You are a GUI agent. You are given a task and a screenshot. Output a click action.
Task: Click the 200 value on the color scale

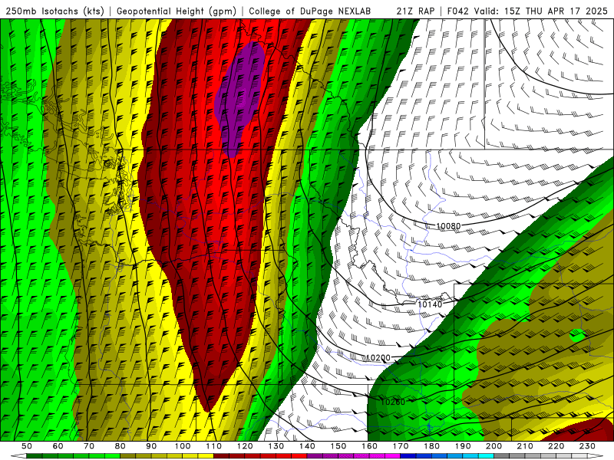pyautogui.click(x=494, y=446)
